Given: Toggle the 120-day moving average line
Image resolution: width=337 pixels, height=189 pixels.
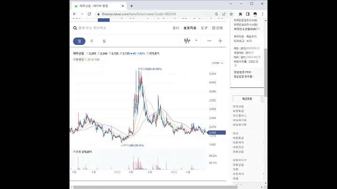Looking at the screenshot, I should coord(97,59).
